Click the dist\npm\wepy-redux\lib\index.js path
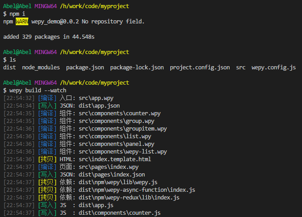The image size is (302, 217). click(129, 197)
